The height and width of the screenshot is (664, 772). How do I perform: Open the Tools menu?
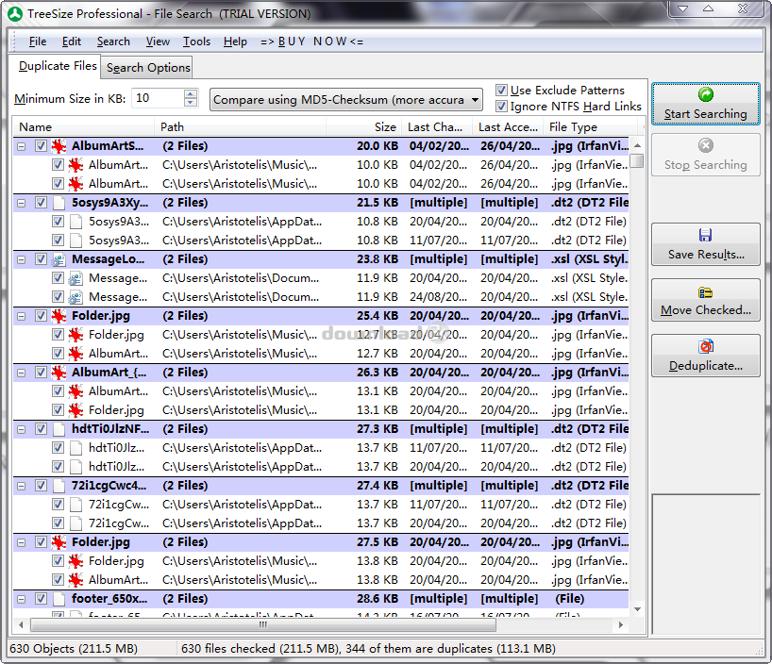click(x=196, y=41)
